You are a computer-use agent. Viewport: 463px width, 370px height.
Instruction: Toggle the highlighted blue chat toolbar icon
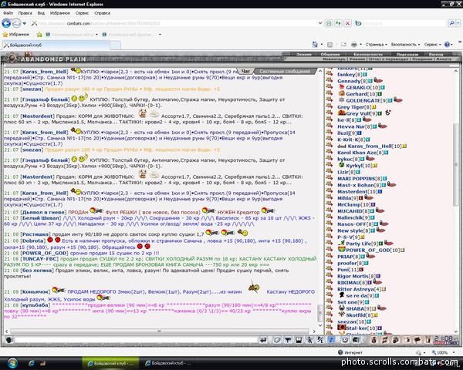[x=332, y=340]
